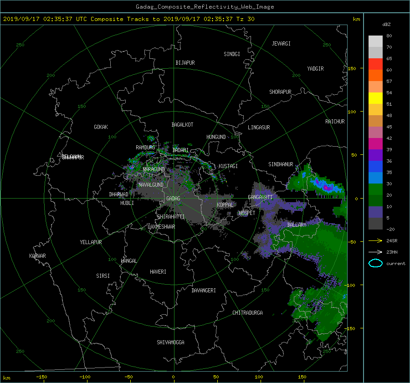Select the green 20 dBZ color swatch
Screen dimensions: 410x383
click(x=375, y=189)
